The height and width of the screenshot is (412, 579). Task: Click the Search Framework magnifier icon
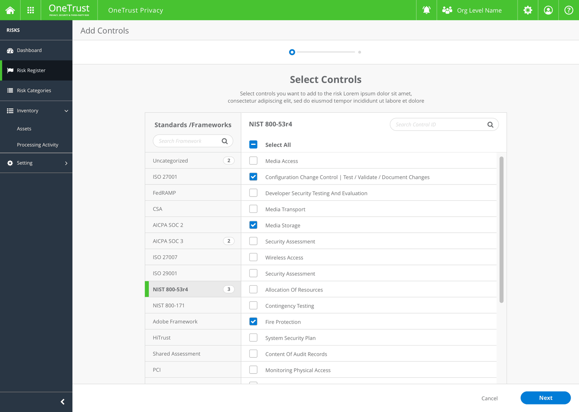(225, 141)
